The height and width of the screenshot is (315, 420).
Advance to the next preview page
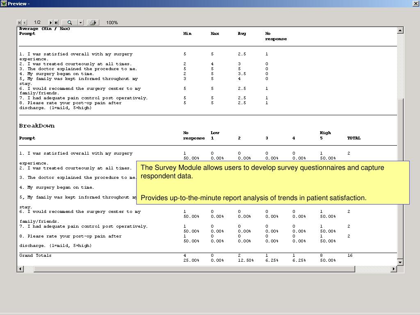click(x=50, y=23)
